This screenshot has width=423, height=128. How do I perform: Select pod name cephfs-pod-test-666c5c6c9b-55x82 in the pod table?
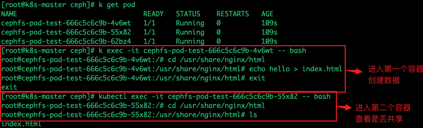point(66,32)
